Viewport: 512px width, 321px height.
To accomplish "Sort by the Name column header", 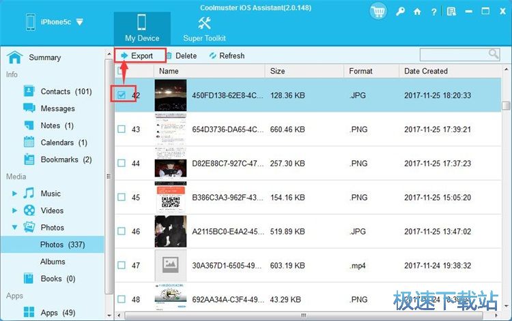I will (x=210, y=71).
